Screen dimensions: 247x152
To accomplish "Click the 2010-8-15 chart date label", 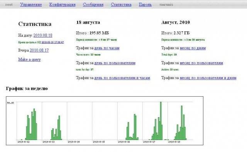I will 99,142.
